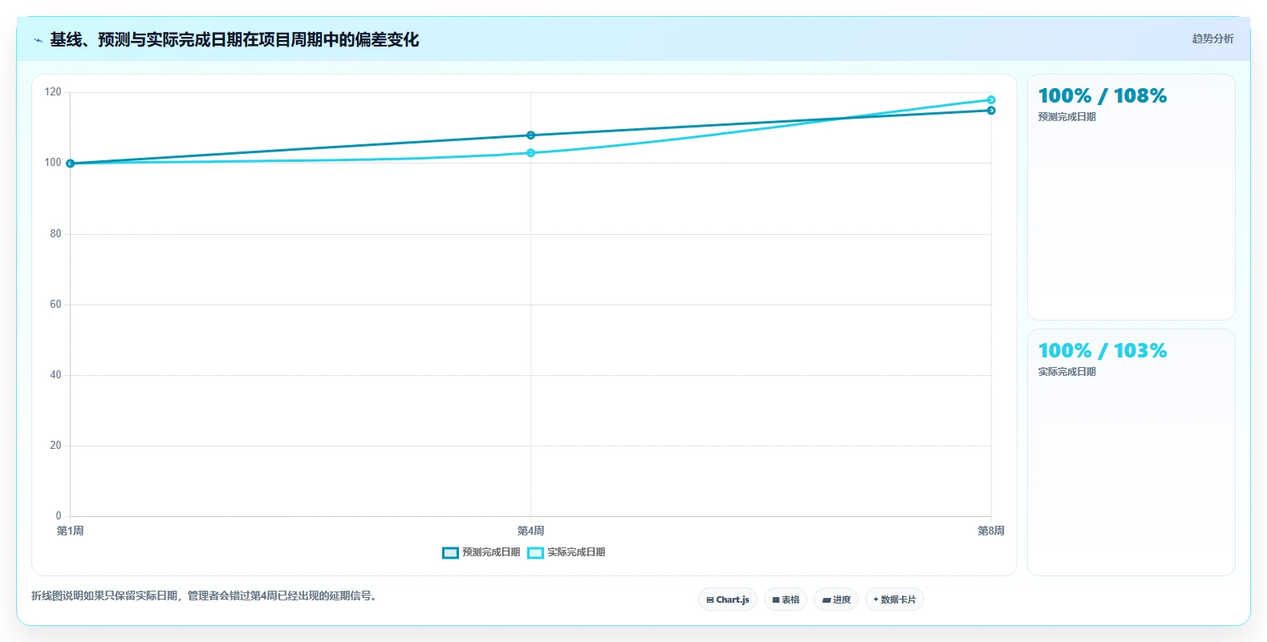Click the 第4周 x-axis label
This screenshot has height=642, width=1267.
530,531
